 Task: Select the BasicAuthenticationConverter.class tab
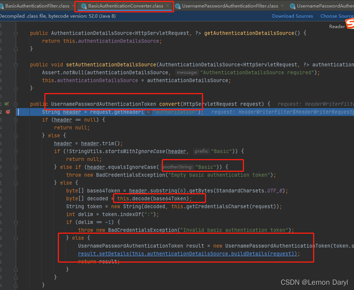(x=125, y=6)
